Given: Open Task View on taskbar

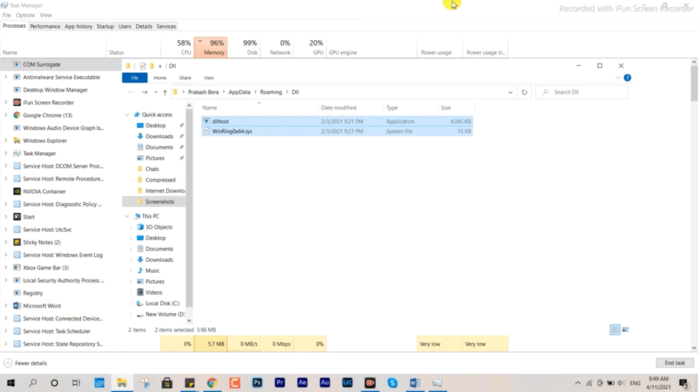Looking at the screenshot, I should [x=76, y=382].
